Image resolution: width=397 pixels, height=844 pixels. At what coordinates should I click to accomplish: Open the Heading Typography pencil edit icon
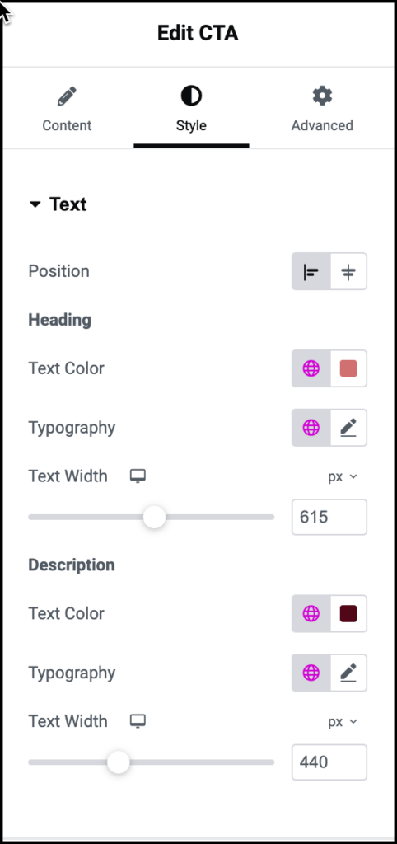coord(348,428)
